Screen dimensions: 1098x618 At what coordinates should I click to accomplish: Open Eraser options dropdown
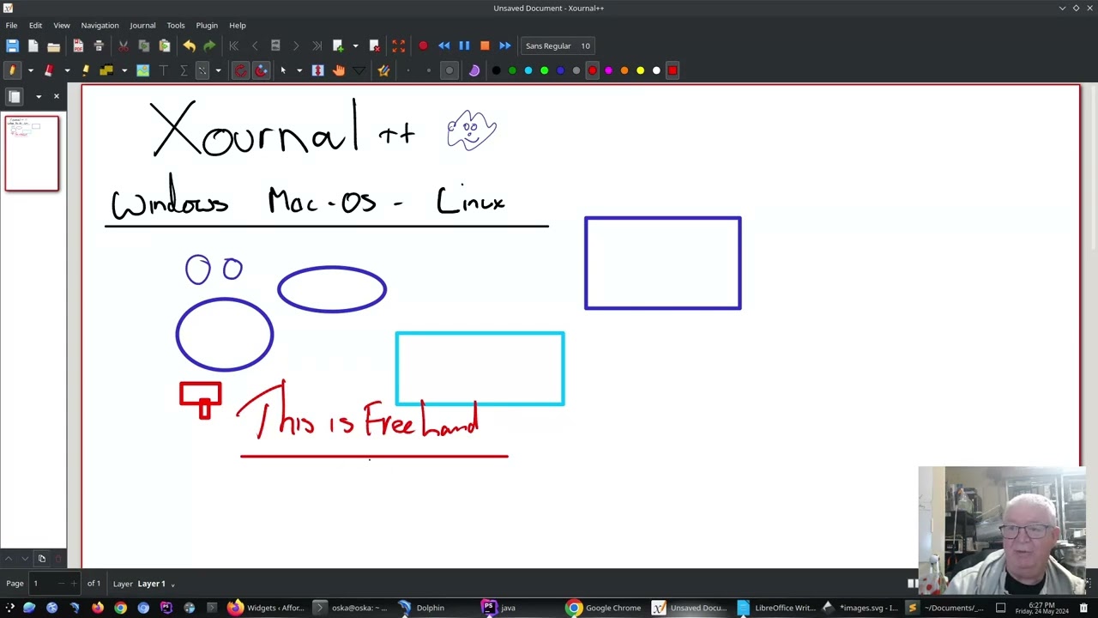67,70
